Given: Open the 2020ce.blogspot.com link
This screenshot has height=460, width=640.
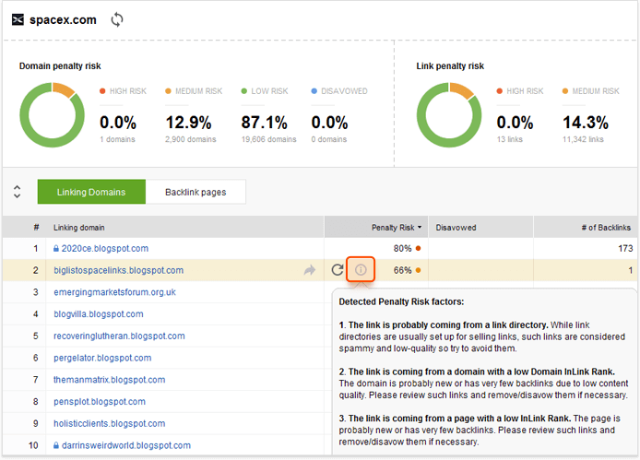Looking at the screenshot, I should 105,248.
